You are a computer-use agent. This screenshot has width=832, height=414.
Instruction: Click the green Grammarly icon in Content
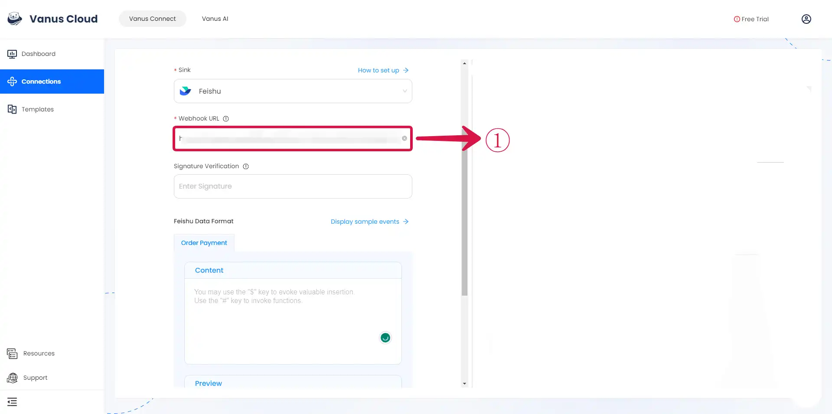385,338
